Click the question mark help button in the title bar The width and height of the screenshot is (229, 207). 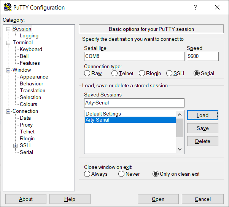(x=196, y=7)
